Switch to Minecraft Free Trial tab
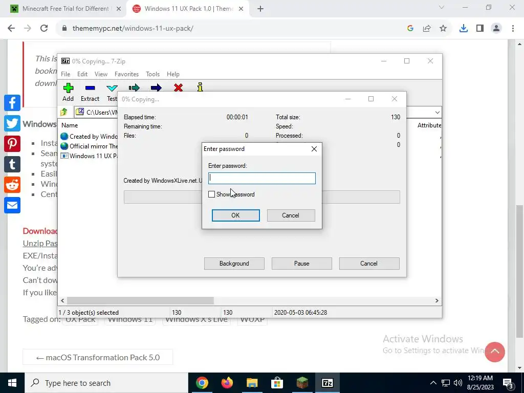Image resolution: width=524 pixels, height=393 pixels. (65, 9)
